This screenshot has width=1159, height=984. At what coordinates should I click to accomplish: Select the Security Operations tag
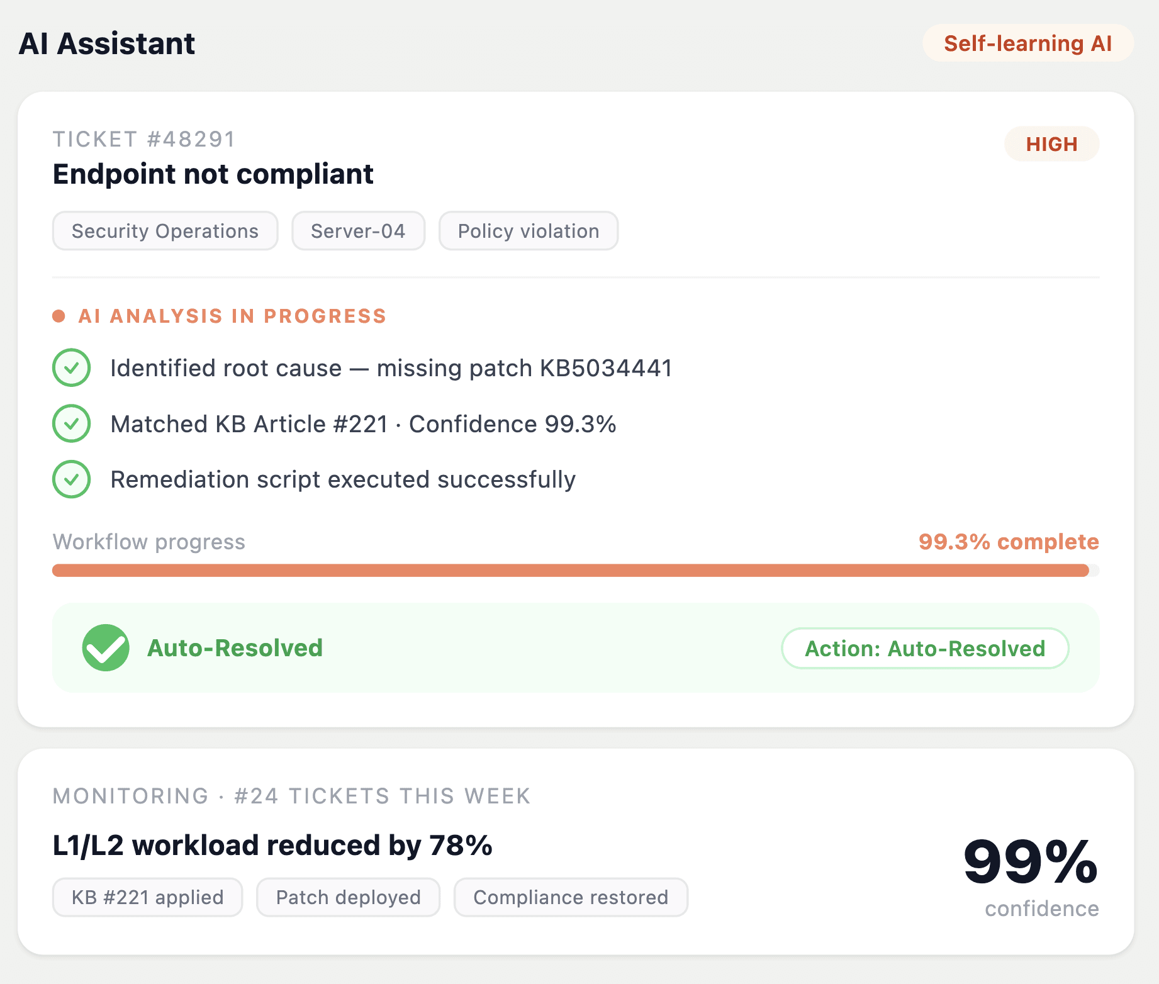tap(165, 231)
